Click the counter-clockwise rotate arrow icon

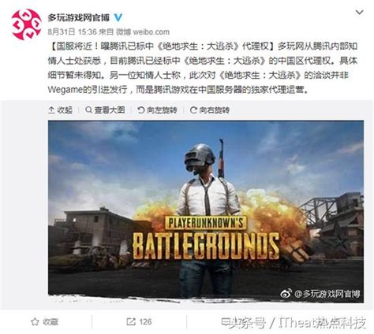[141, 109]
